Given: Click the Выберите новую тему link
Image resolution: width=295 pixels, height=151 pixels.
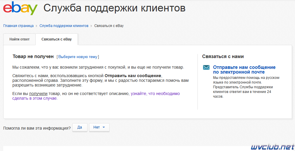Looking at the screenshot, I should [x=78, y=57].
